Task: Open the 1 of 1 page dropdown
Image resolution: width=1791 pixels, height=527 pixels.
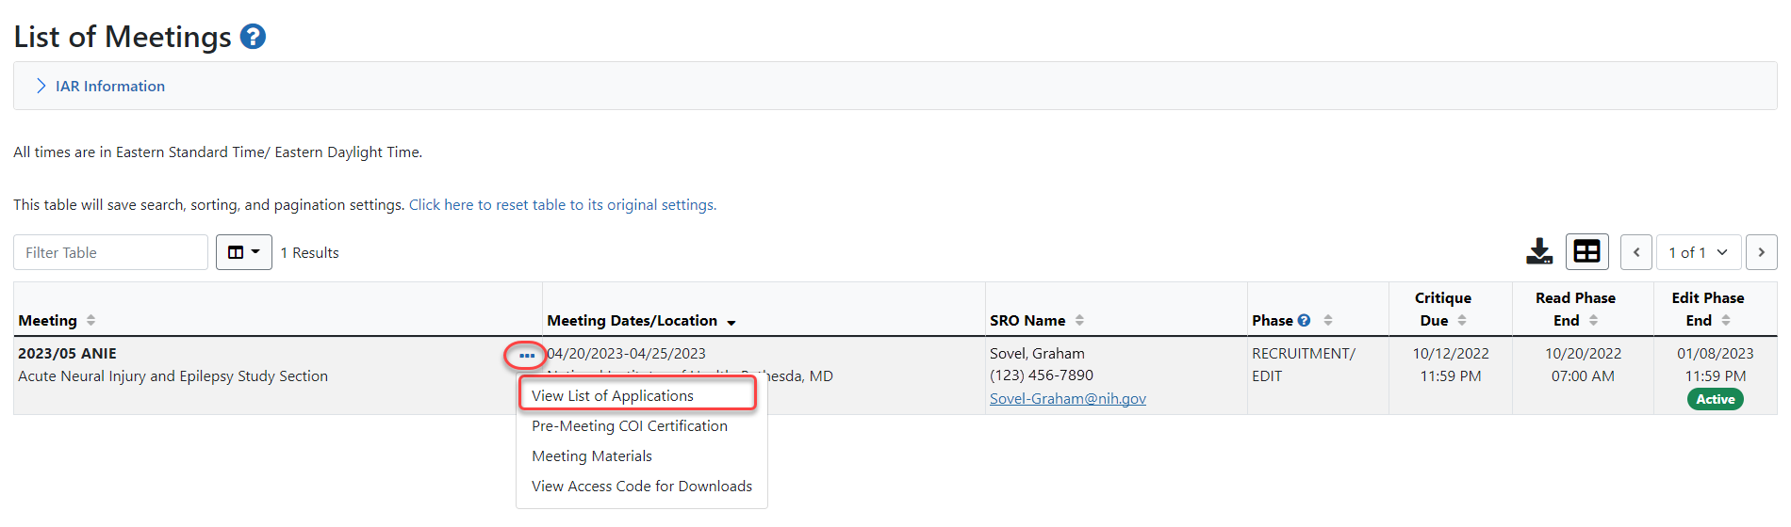Action: [1698, 252]
